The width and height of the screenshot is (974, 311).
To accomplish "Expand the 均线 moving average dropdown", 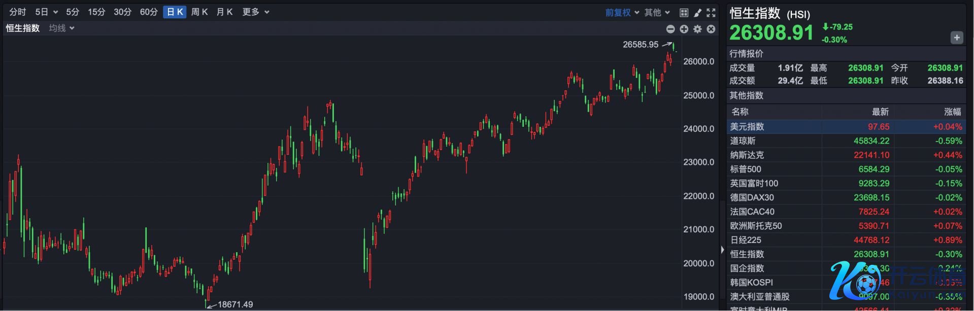I will pyautogui.click(x=61, y=28).
